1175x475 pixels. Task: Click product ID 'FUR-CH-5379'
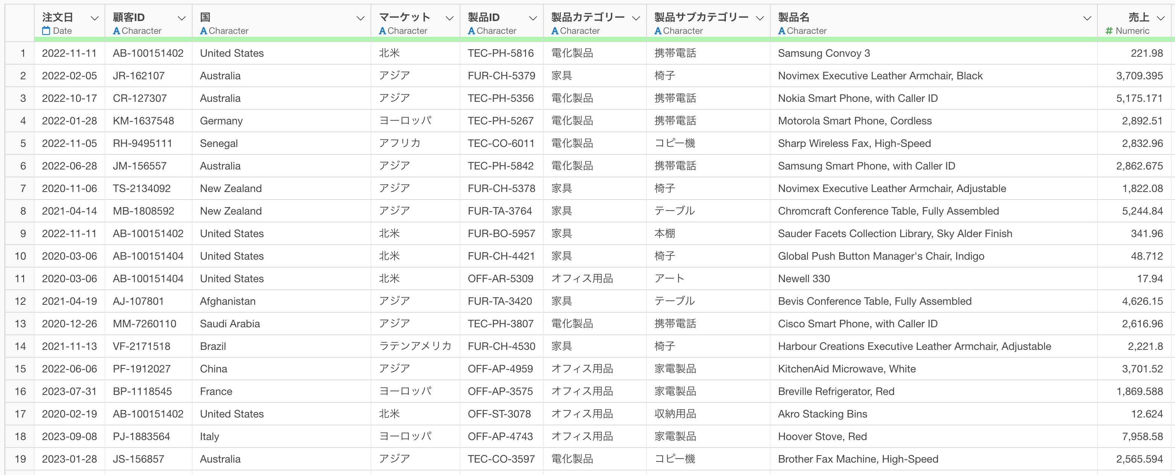501,76
